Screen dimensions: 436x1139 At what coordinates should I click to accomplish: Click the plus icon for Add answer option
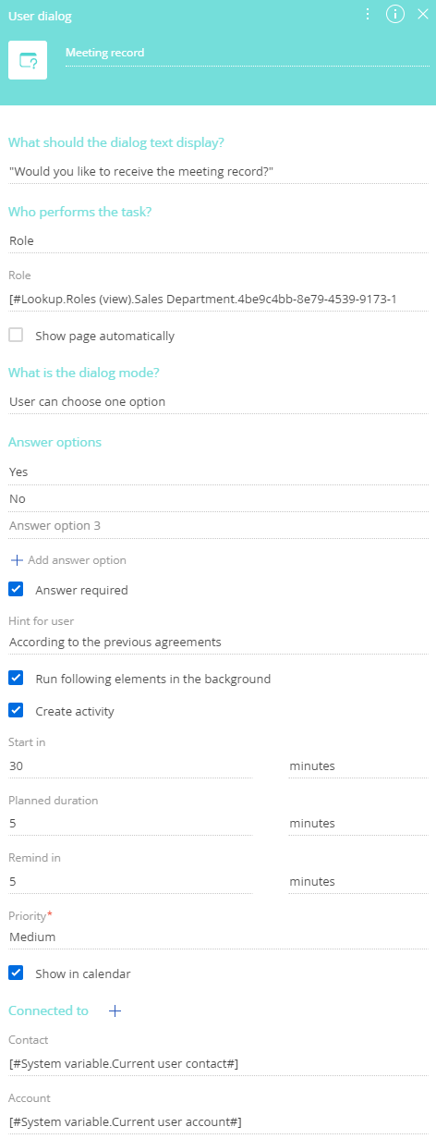pos(16,560)
